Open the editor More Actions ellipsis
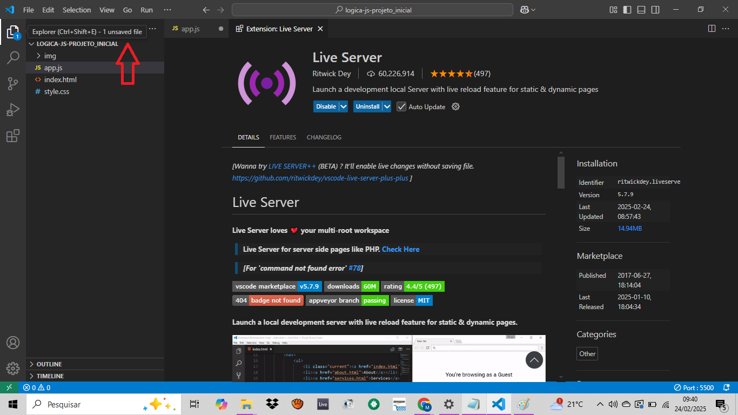 click(x=726, y=28)
